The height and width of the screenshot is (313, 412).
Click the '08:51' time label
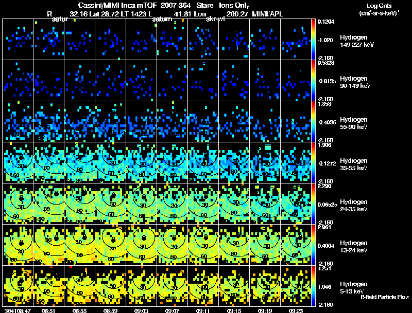[48, 310]
